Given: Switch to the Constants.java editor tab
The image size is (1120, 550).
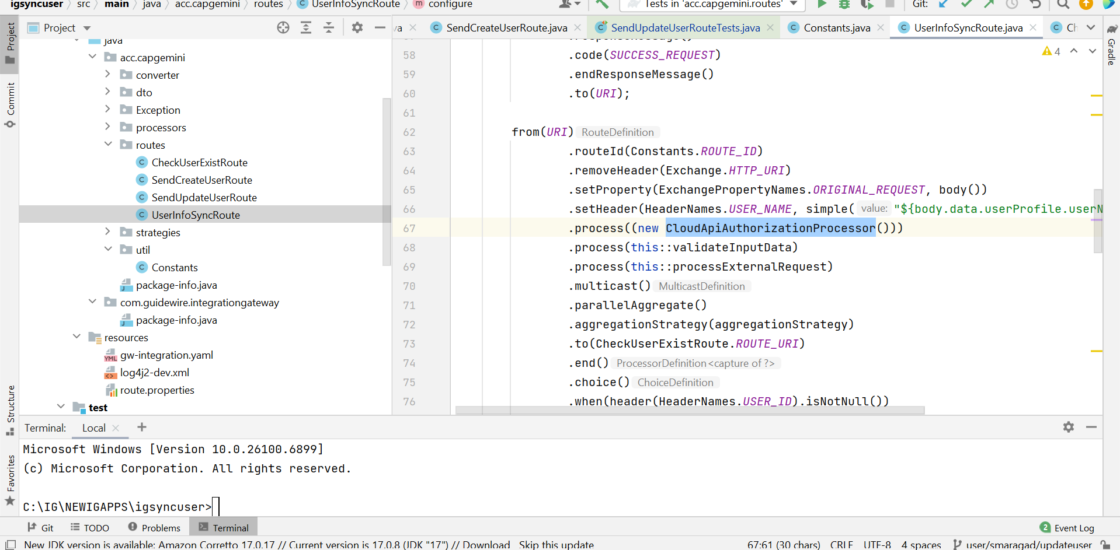Looking at the screenshot, I should [x=836, y=28].
